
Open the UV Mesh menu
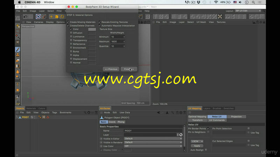tap(201, 22)
